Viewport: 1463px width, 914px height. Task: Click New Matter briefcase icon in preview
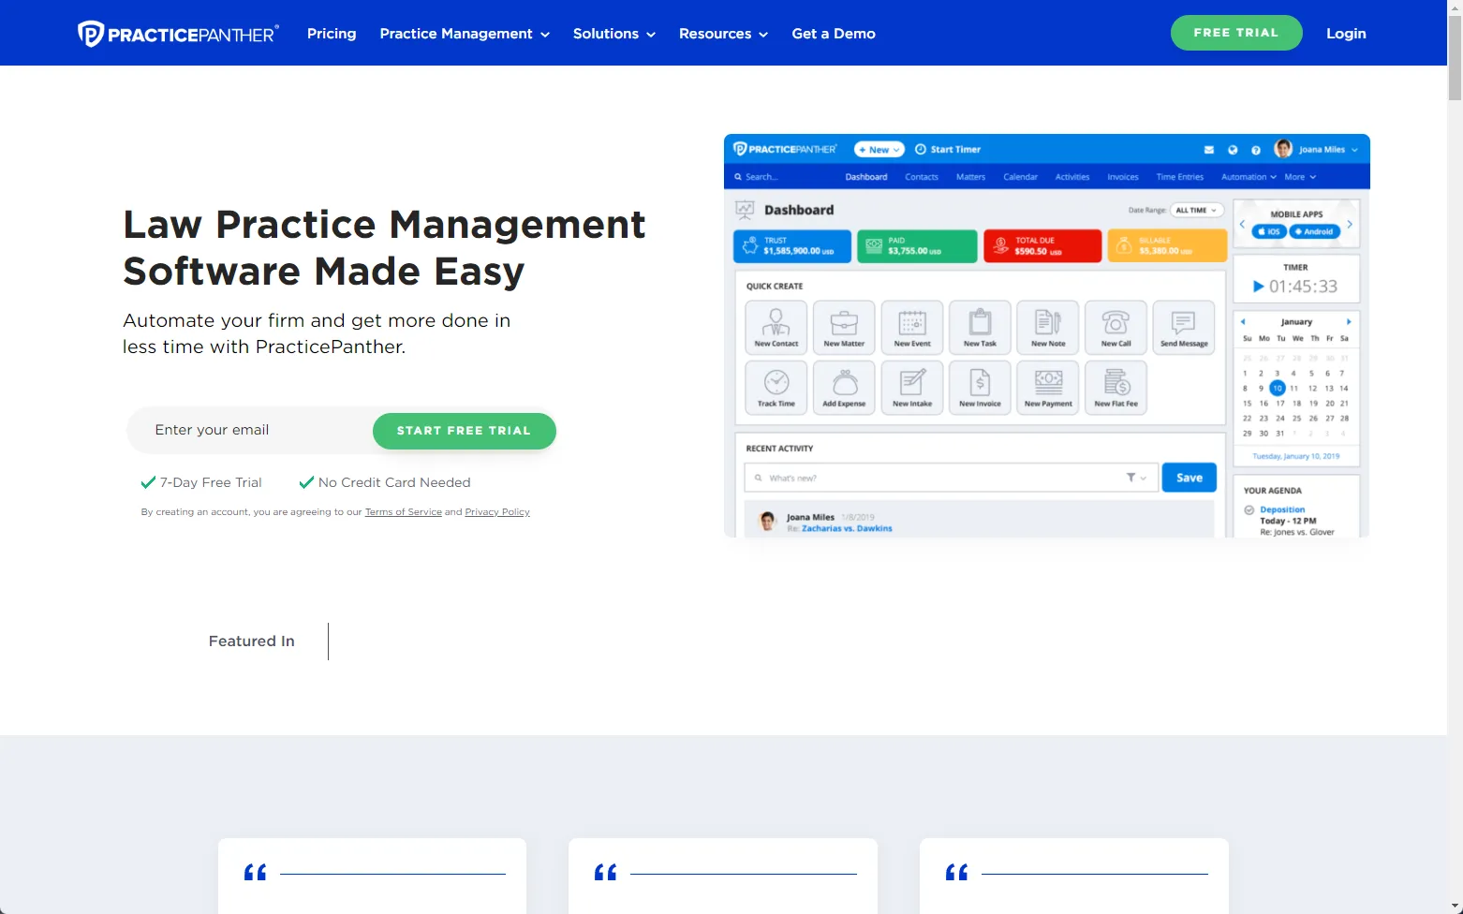(844, 327)
